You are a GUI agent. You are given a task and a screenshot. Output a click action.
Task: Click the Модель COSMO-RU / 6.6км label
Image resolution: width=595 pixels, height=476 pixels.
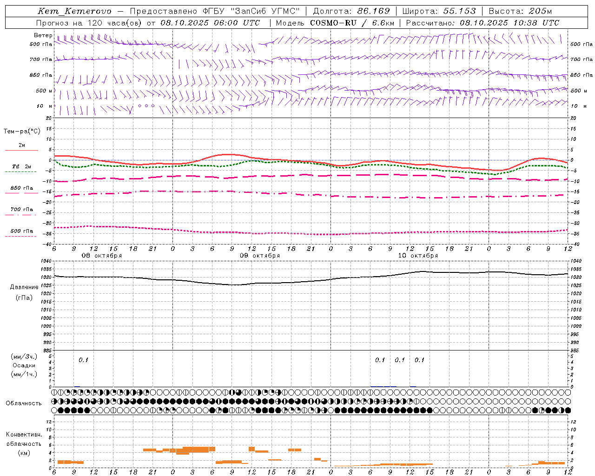coord(335,23)
